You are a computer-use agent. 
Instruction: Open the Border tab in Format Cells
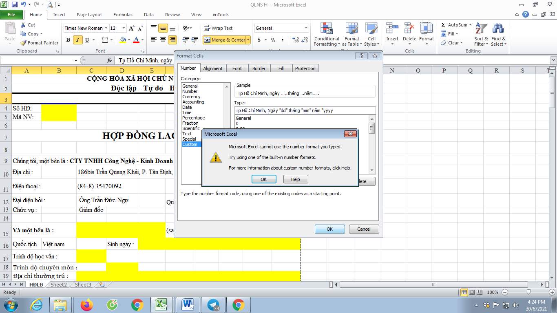[x=259, y=68]
